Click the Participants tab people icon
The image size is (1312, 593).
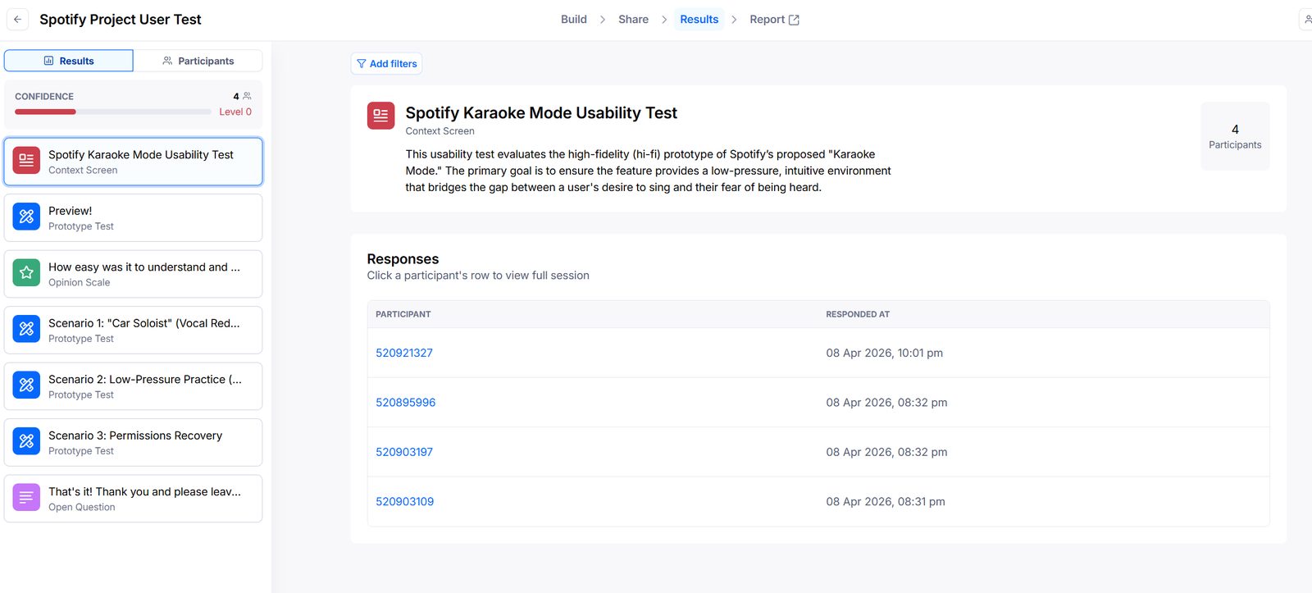167,61
